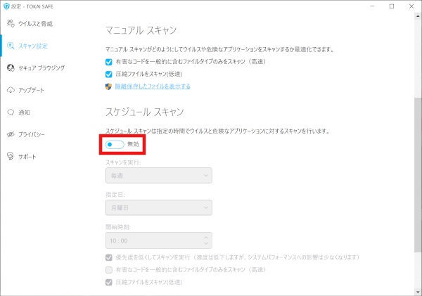Open the スキャンを実行 毎週 dropdown
Image resolution: width=422 pixels, height=296 pixels.
(158, 175)
